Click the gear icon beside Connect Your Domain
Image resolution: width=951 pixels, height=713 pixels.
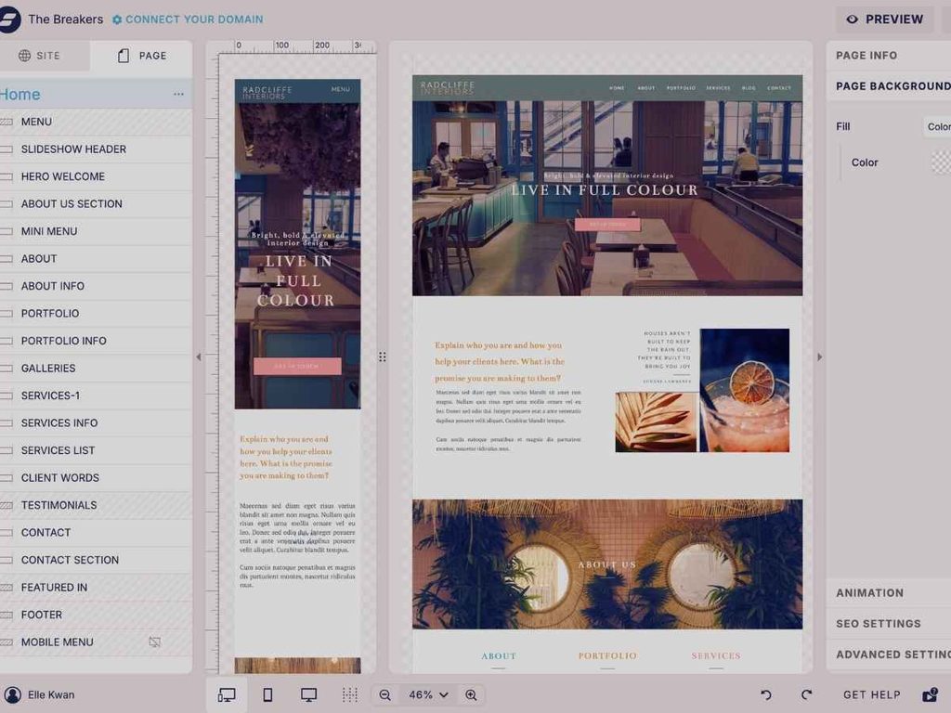117,19
